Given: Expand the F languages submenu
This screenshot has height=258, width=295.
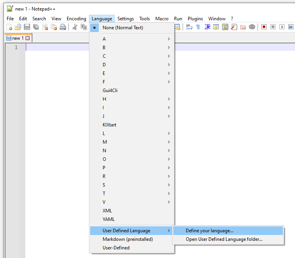Looking at the screenshot, I should click(132, 82).
